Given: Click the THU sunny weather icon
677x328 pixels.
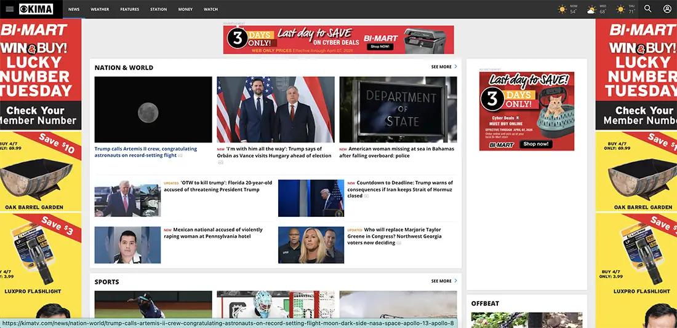Looking at the screenshot, I should click(620, 9).
